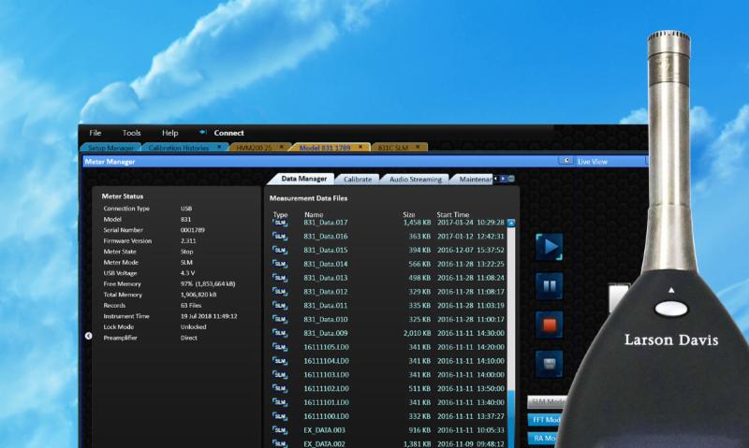Click the Instrument Time value
This screenshot has height=448, width=749.
click(x=209, y=316)
